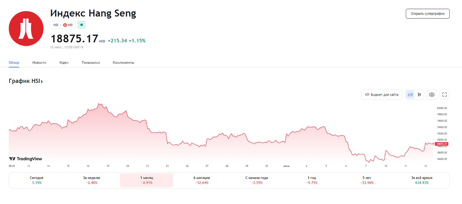This screenshot has height=204, width=462.
Task: Click the HSI symbol badge
Action: click(x=63, y=25)
